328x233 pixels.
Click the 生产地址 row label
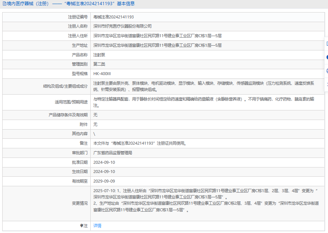click(x=80, y=45)
